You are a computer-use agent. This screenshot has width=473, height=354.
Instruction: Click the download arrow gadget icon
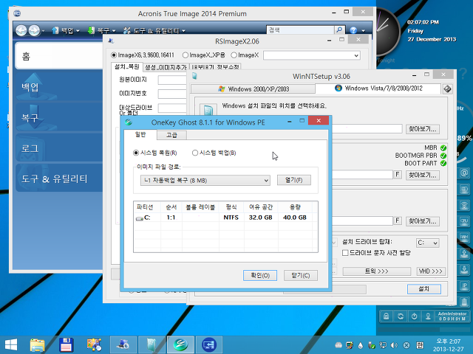tap(464, 269)
